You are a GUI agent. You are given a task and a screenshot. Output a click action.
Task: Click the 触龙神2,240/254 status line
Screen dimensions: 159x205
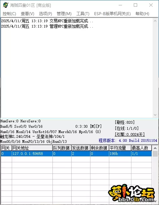pyautogui.click(x=32, y=137)
